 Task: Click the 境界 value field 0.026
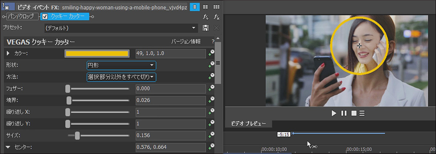171,100
